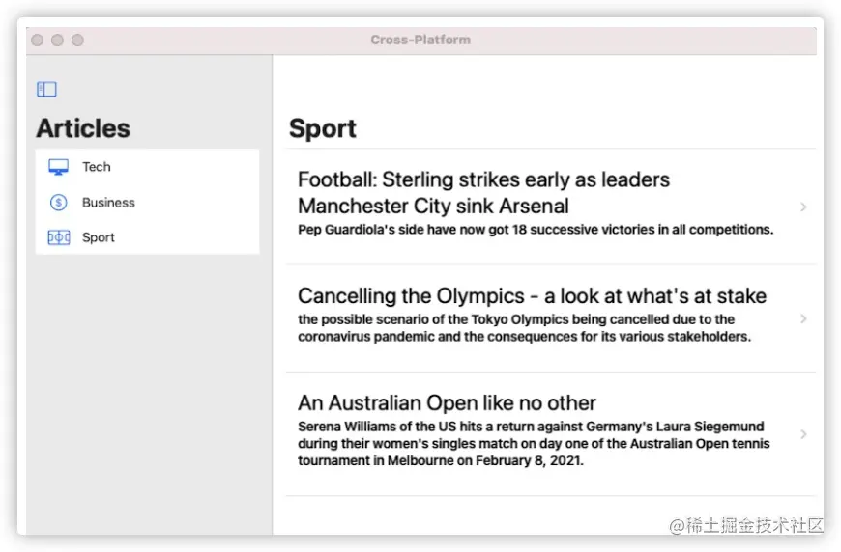Click the Articles sidebar heading
This screenshot has height=552, width=841.
(83, 128)
